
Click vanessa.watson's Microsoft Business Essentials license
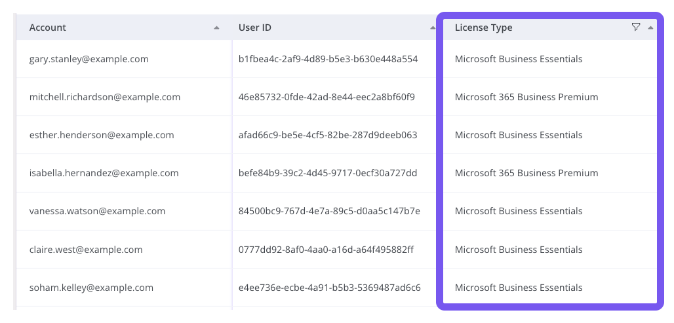519,211
